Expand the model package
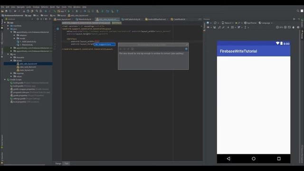This screenshot has height=171, width=304. [14, 38]
